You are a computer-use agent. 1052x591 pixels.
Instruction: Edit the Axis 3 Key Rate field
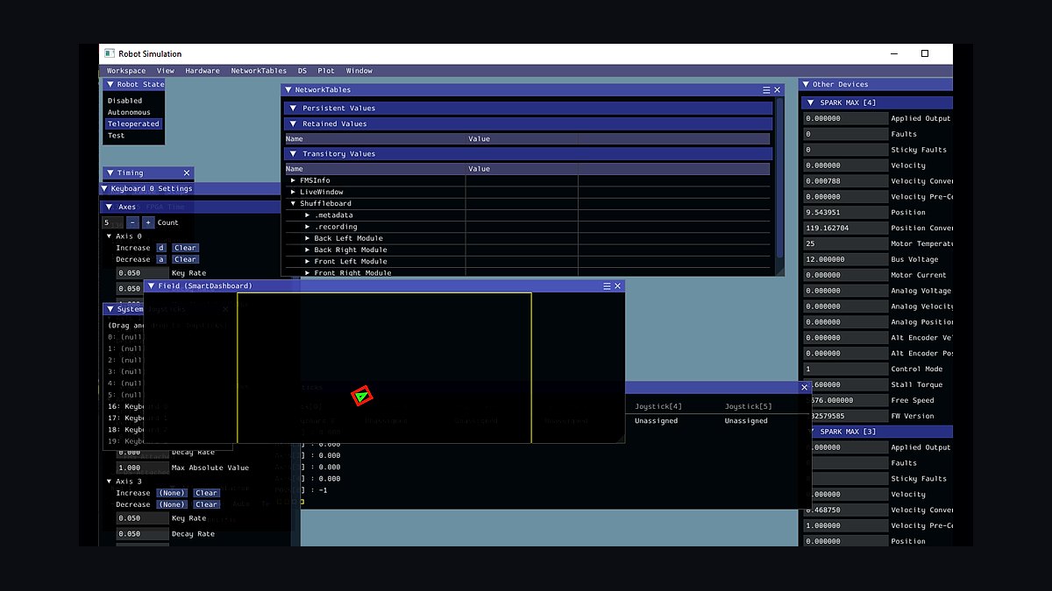coord(143,518)
